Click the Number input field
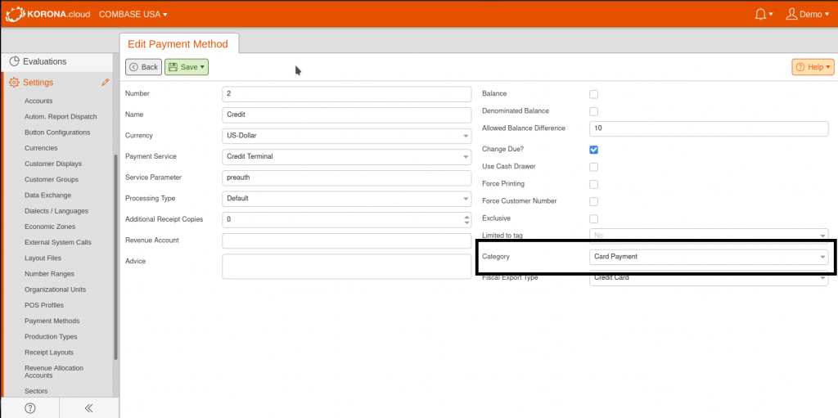The width and height of the screenshot is (838, 418). coord(346,93)
